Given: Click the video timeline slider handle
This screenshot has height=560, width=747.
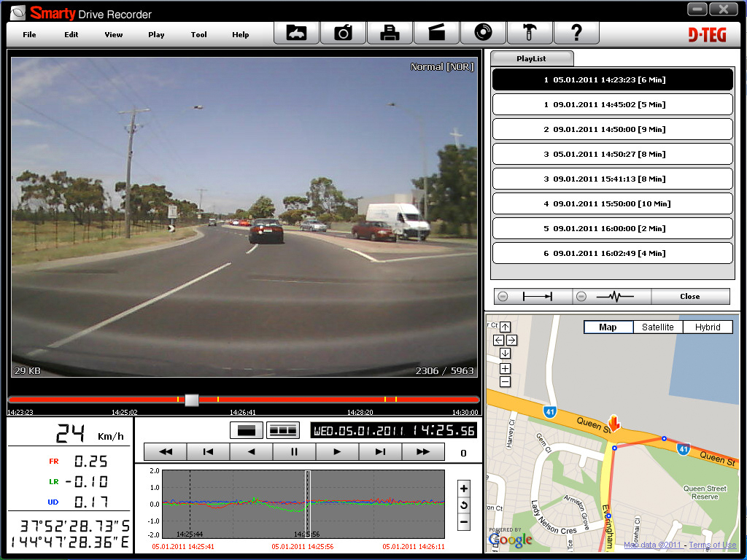Looking at the screenshot, I should point(192,400).
